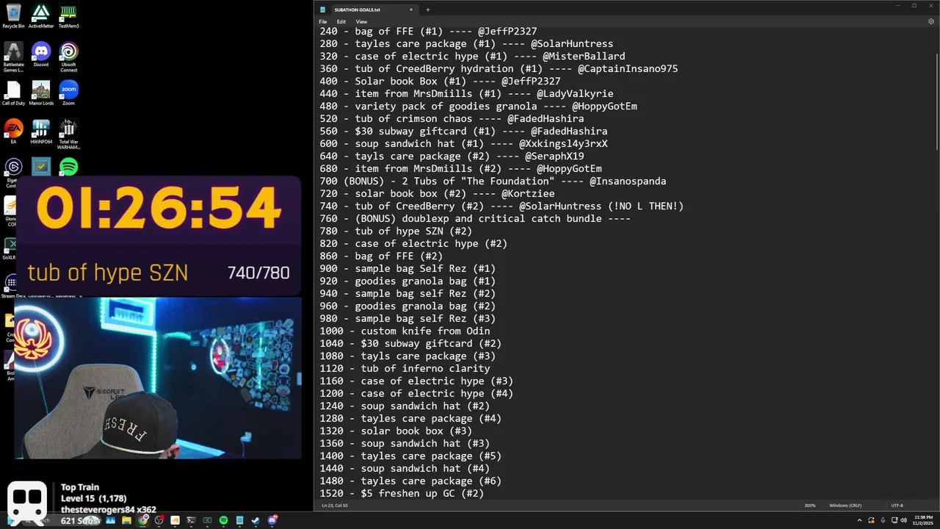This screenshot has width=940, height=529.
Task: Open the View menu in Notepad
Action: pyautogui.click(x=361, y=22)
